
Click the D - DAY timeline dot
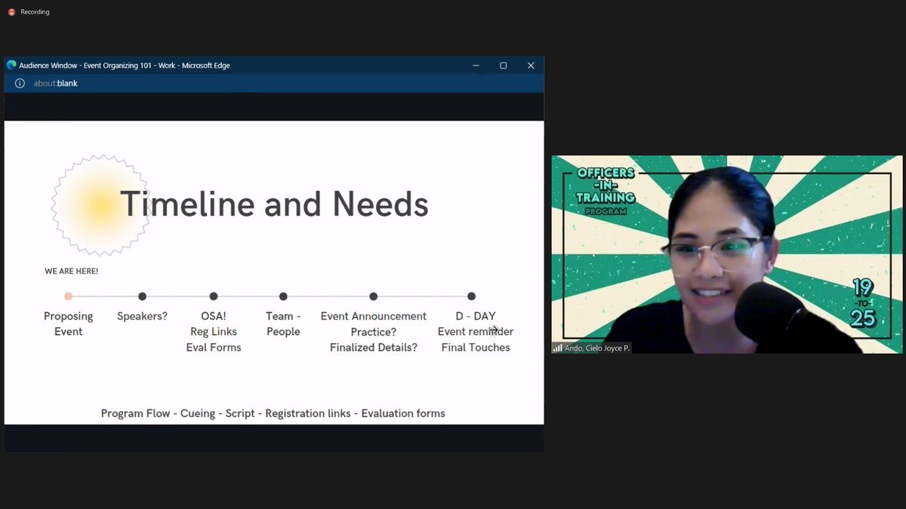[471, 296]
